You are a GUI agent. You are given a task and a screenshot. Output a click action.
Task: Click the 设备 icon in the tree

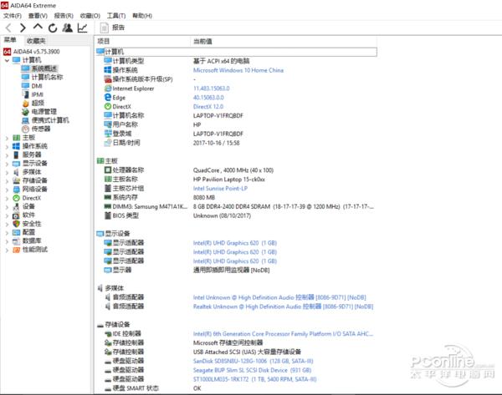pos(16,206)
